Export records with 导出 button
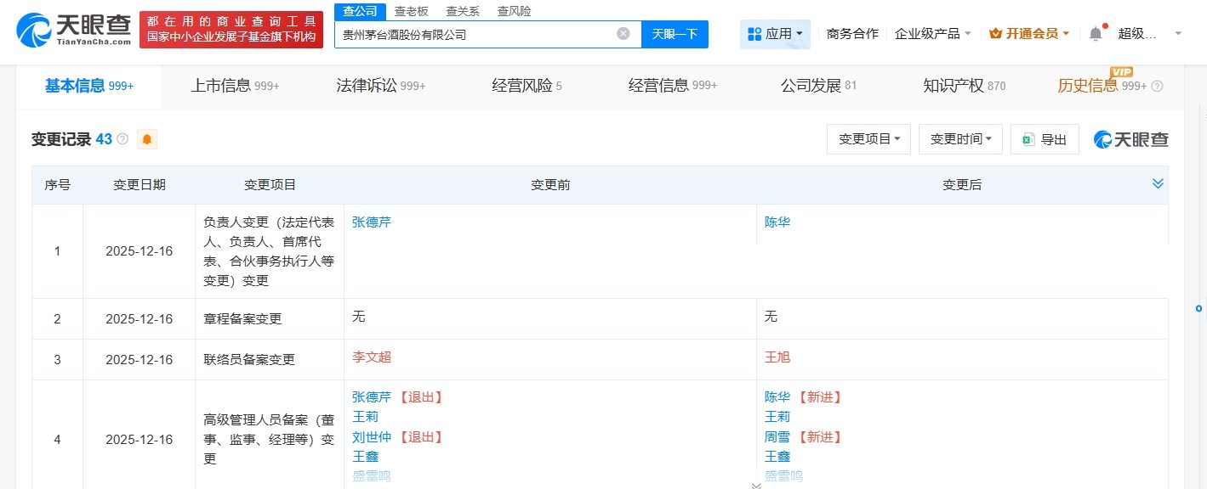The height and width of the screenshot is (489, 1207). pyautogui.click(x=1045, y=139)
